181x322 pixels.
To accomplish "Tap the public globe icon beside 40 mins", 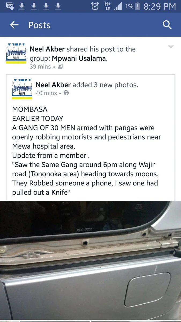I will click(x=66, y=93).
